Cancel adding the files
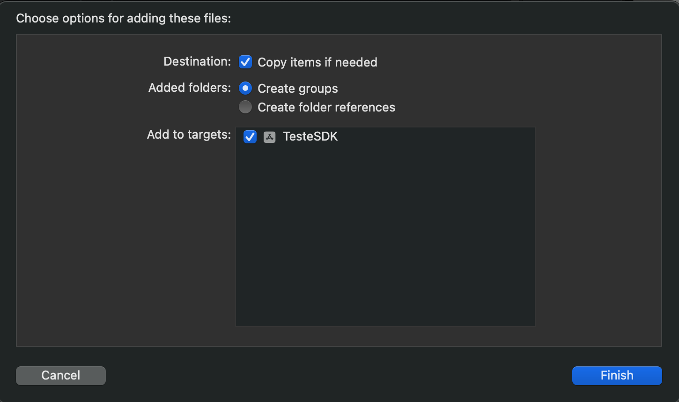The image size is (679, 402). click(x=61, y=375)
